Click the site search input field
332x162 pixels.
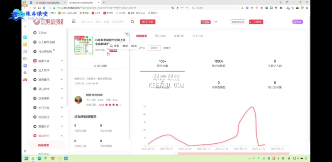[x=105, y=22]
